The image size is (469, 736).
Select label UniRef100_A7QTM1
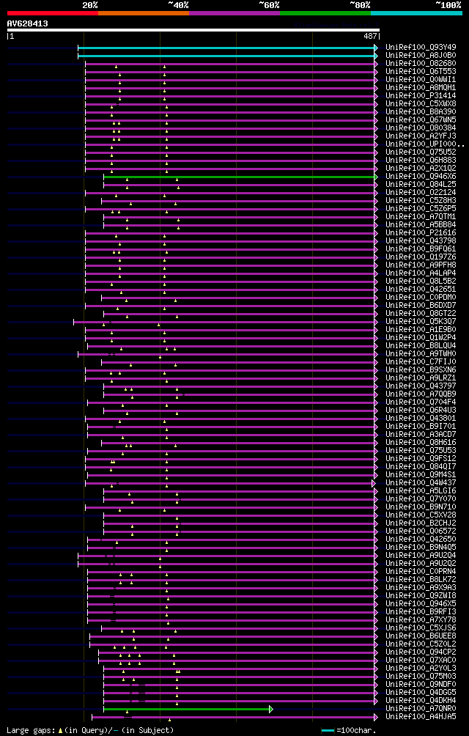(421, 216)
